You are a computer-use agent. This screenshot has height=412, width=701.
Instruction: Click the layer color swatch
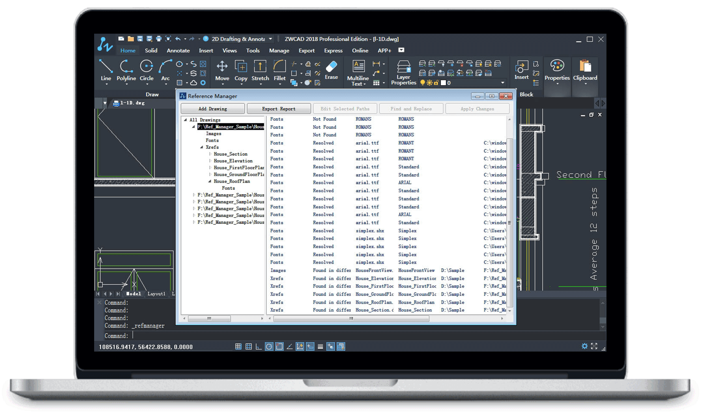point(443,83)
